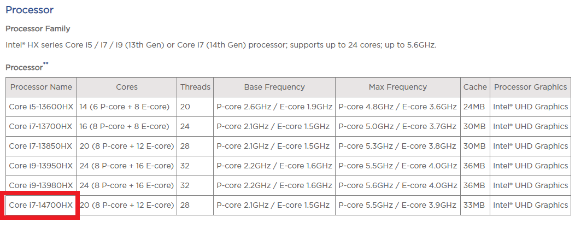Click the Cores column header
Screen dimensions: 581x234
(127, 87)
